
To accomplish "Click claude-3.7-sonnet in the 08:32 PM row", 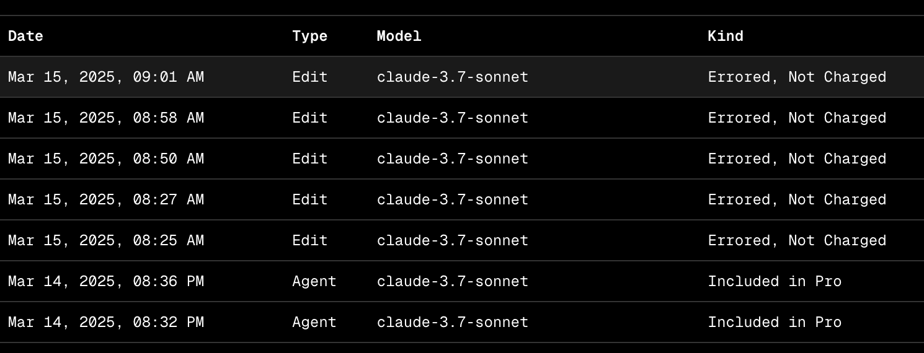I will (453, 322).
